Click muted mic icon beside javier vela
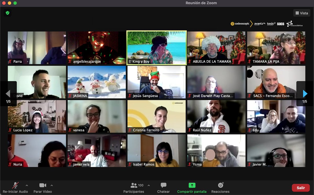 tap(70, 164)
